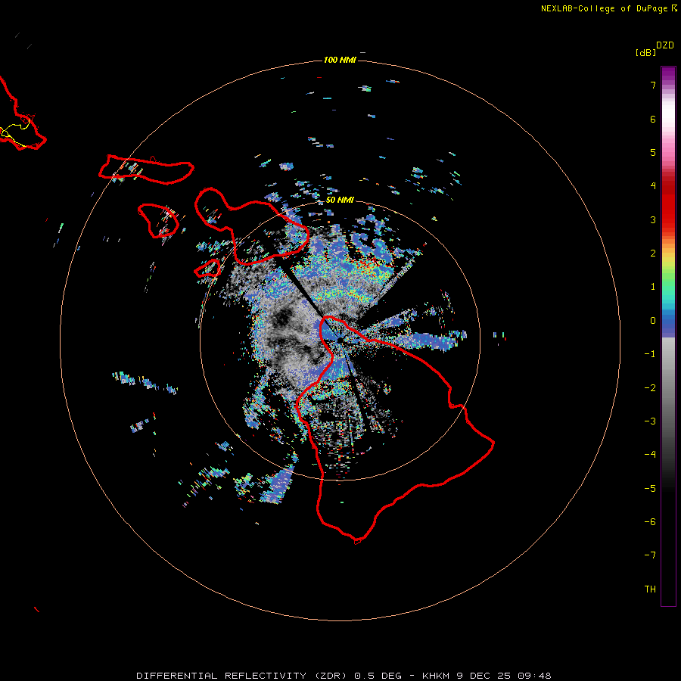Image resolution: width=681 pixels, height=681 pixels.
Task: Click the 09:48 timestamp in the caption
Action: [x=534, y=676]
